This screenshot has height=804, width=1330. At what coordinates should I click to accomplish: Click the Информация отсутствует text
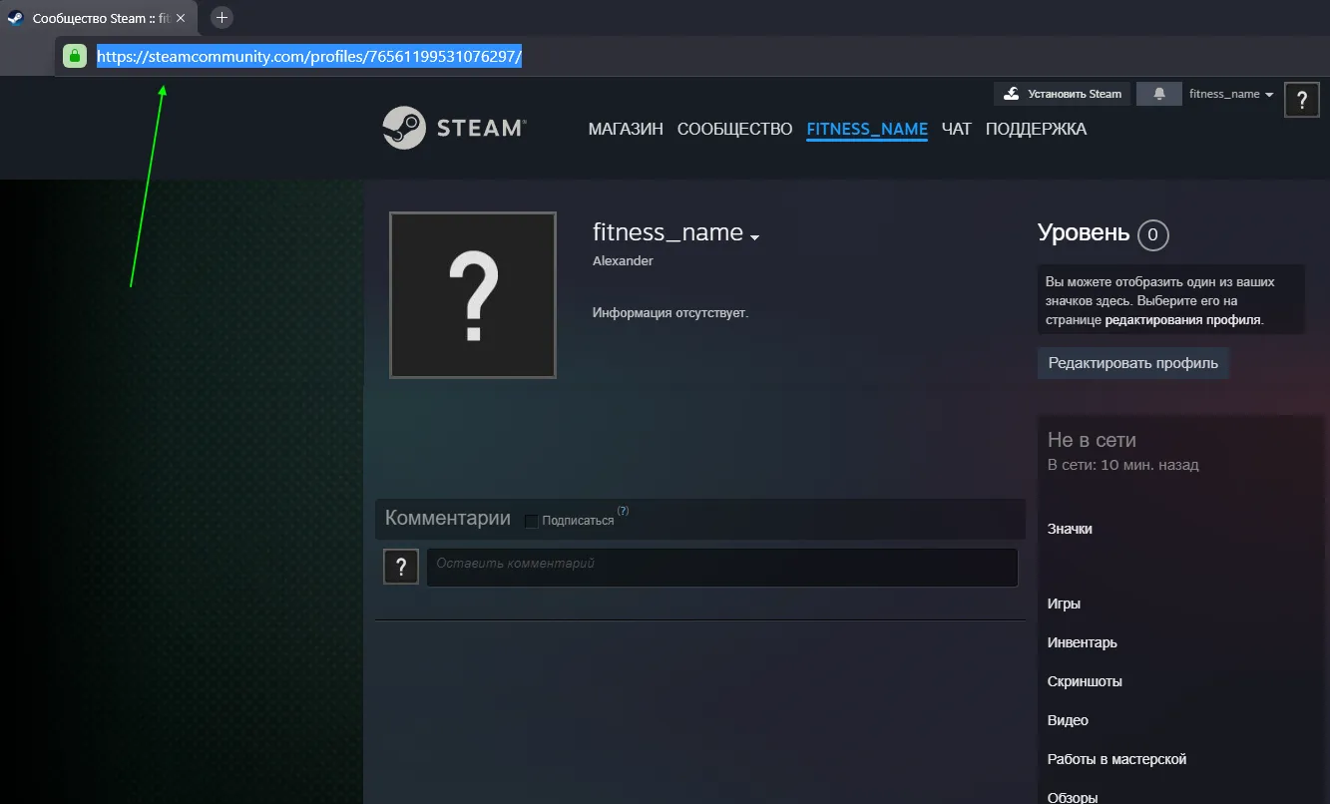pyautogui.click(x=670, y=313)
